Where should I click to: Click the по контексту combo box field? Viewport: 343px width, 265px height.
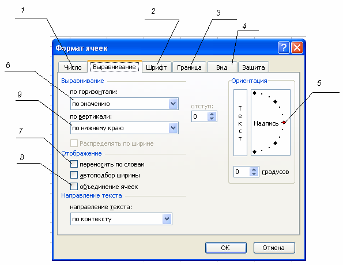(121, 219)
